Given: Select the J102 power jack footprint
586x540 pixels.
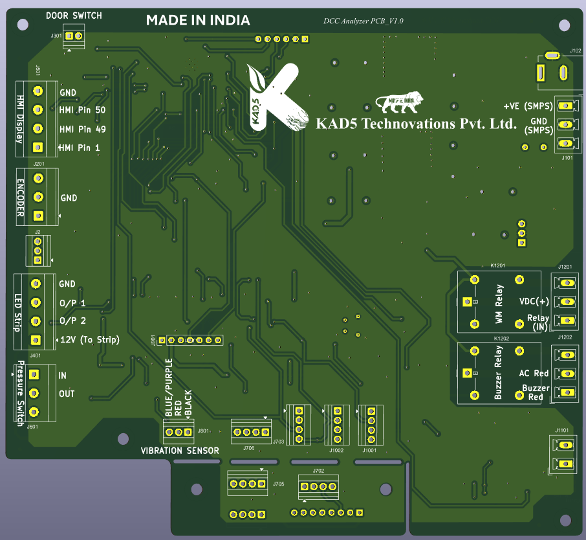Looking at the screenshot, I should tap(558, 72).
